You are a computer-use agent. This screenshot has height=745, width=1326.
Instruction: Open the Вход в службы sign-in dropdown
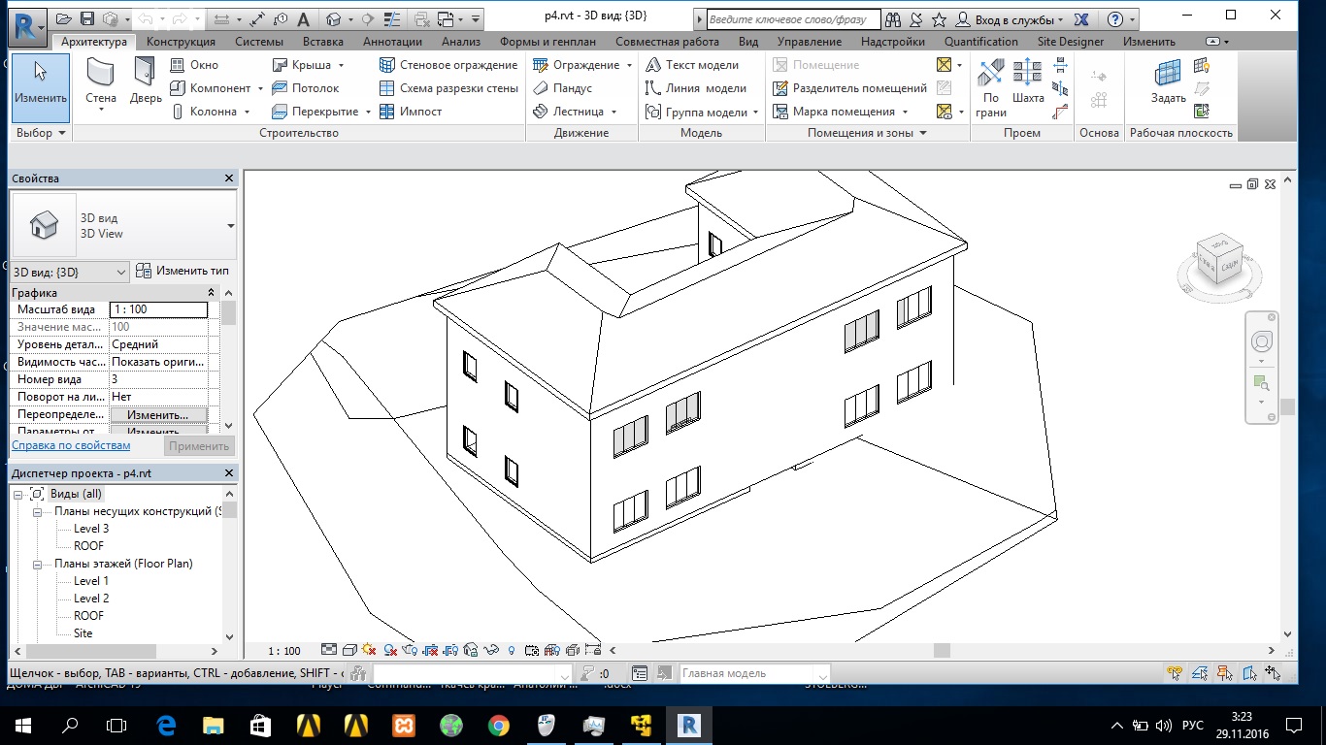point(1010,19)
